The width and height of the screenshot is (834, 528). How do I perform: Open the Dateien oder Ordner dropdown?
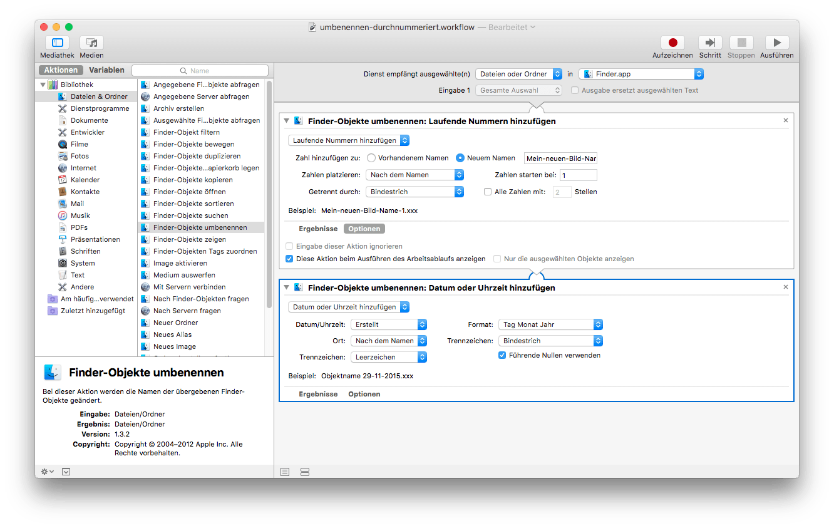[x=518, y=74]
